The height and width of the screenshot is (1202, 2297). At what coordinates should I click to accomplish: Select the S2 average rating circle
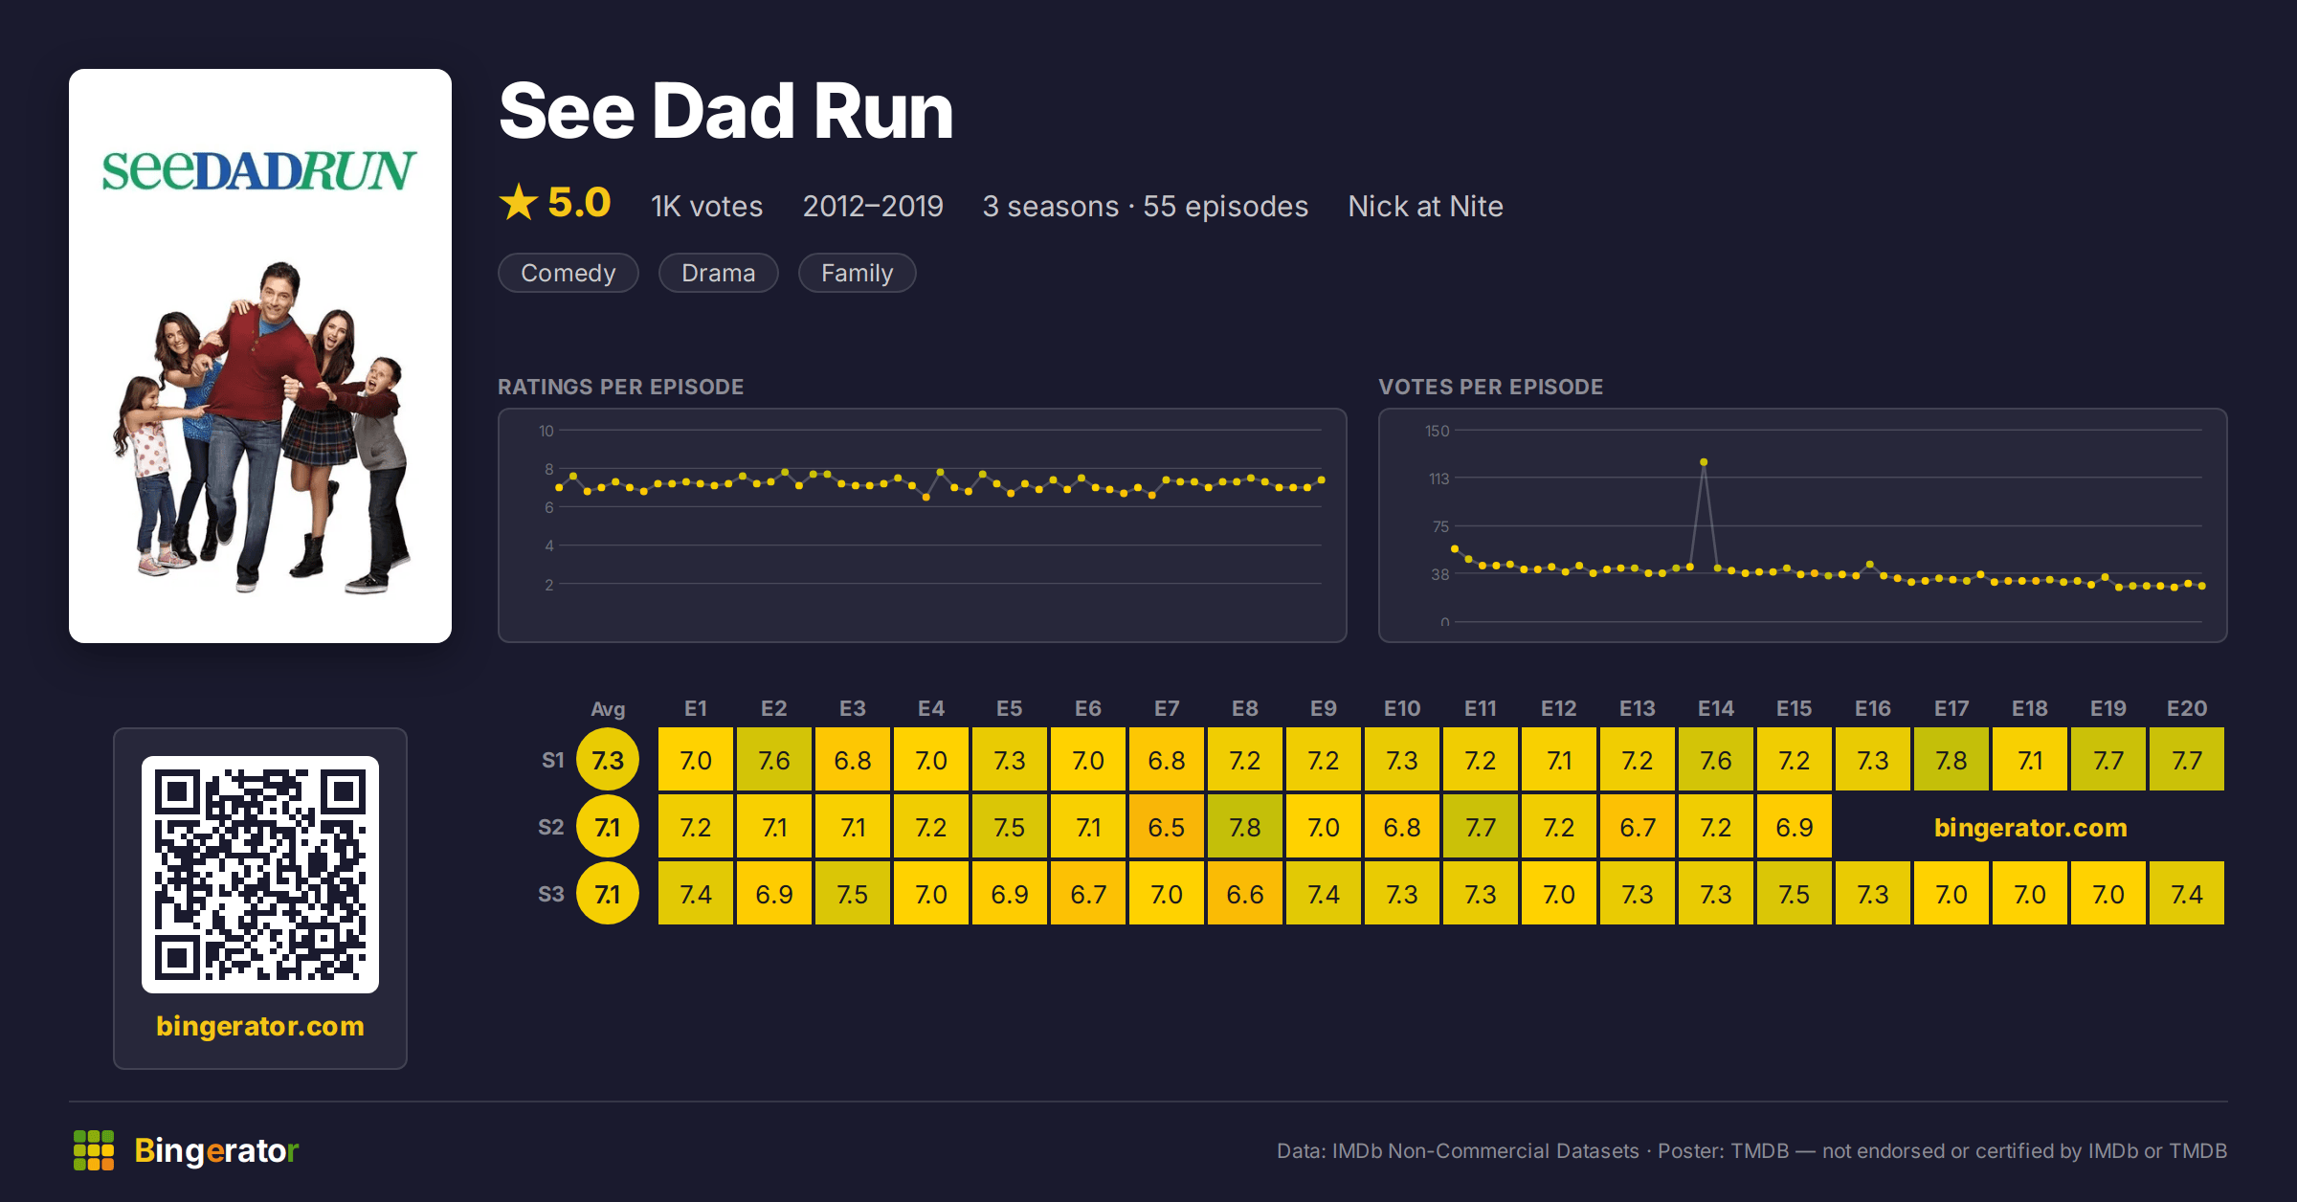[608, 827]
